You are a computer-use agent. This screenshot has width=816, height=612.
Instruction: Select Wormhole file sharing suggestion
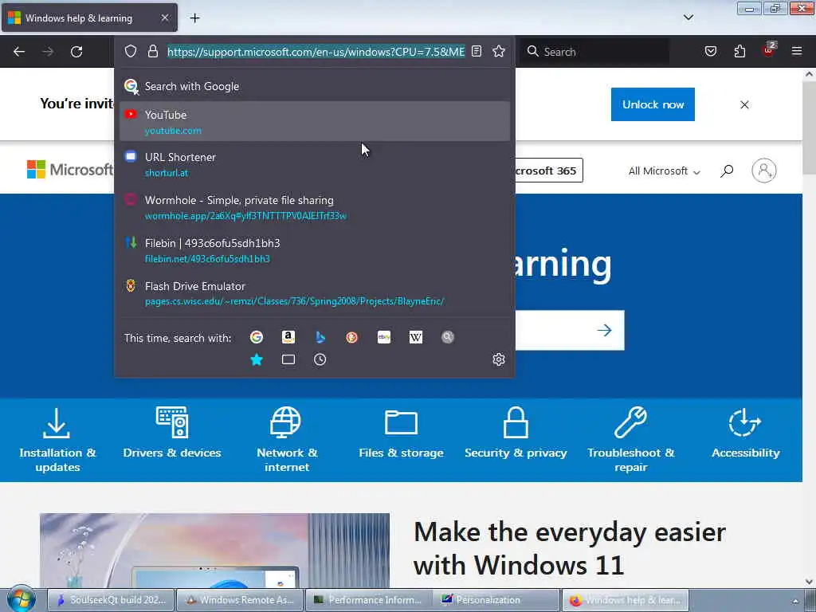click(x=314, y=208)
